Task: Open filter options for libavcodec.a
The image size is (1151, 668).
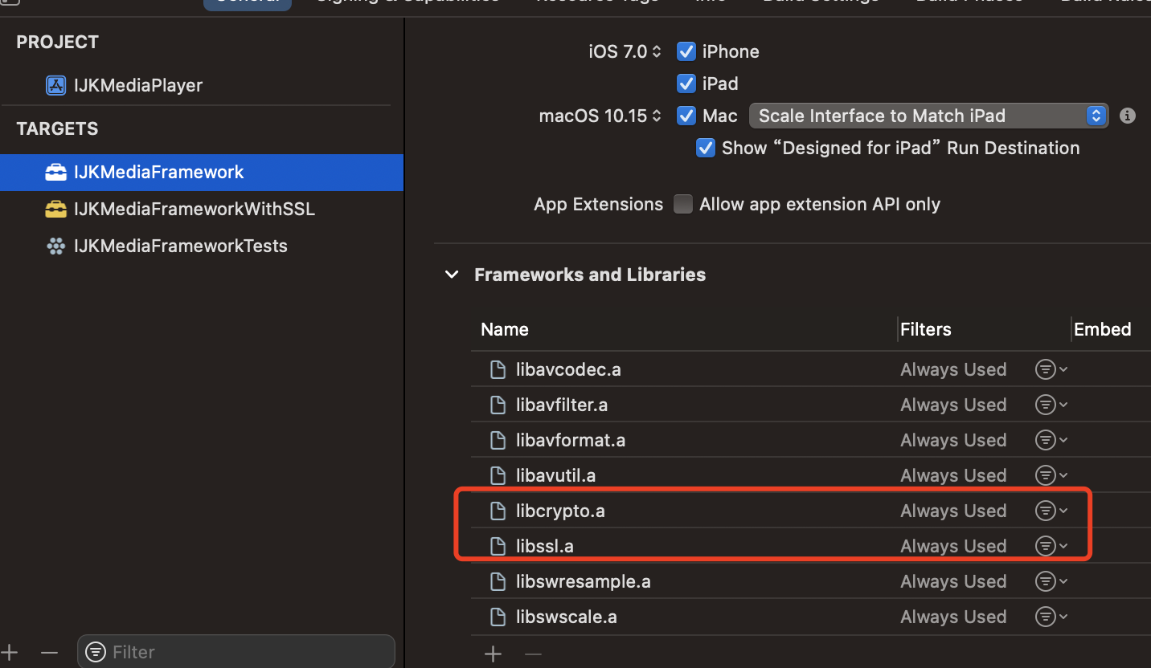Action: [x=1051, y=369]
